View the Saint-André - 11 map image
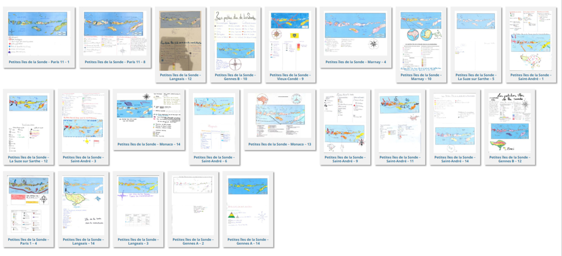 pyautogui.click(x=400, y=123)
